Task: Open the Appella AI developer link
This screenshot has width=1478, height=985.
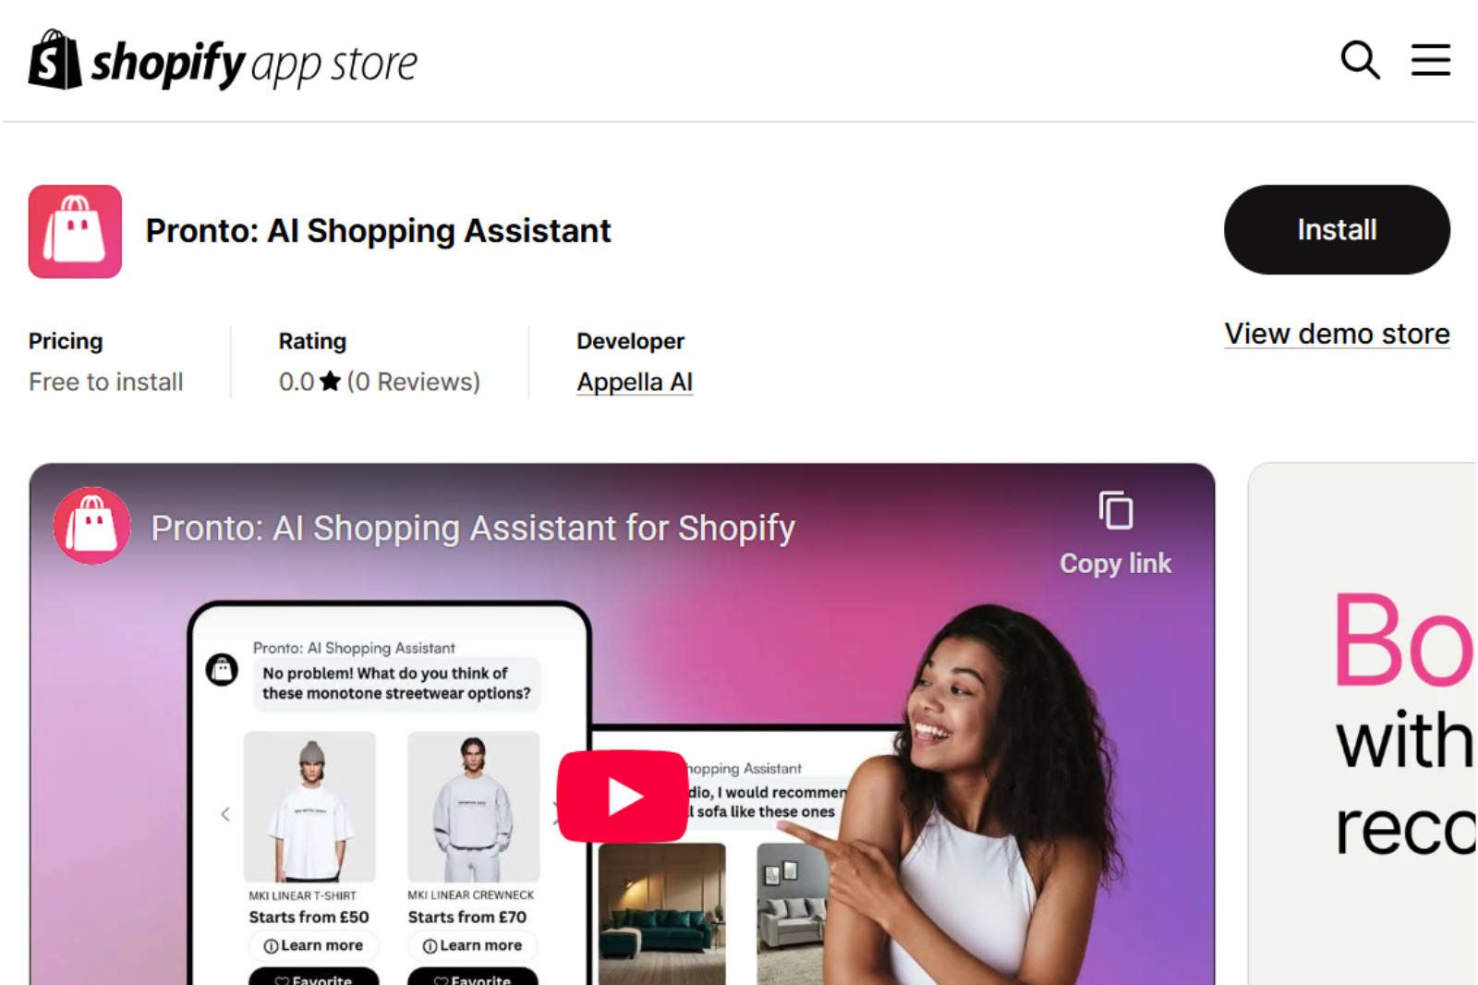Action: click(635, 382)
